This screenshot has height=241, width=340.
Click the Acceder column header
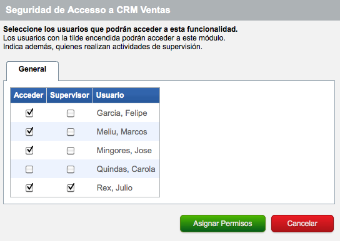(28, 95)
